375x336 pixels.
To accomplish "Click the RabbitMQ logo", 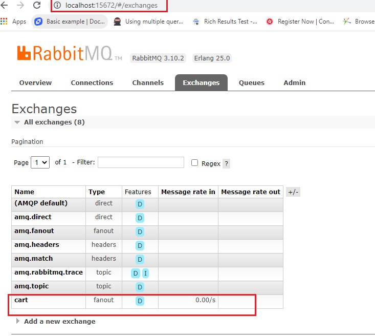I will (x=70, y=53).
